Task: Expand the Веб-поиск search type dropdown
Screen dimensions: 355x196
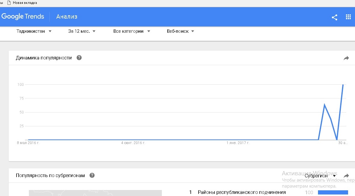Action: point(180,31)
